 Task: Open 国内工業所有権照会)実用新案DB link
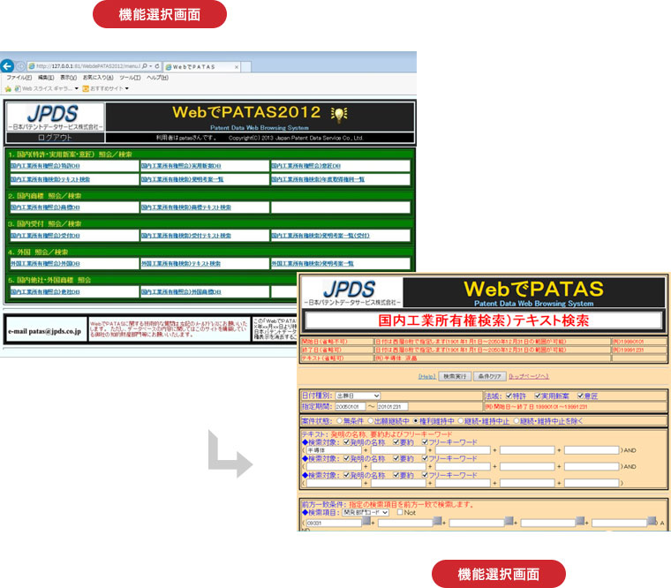point(181,166)
